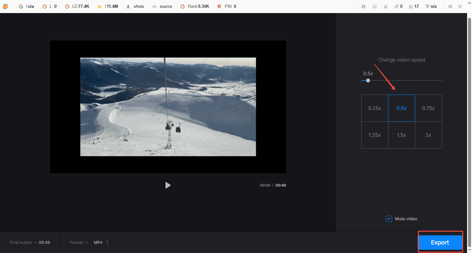Screen dimensions: 472x253
Task: Set speed to 2x
Action: point(428,135)
